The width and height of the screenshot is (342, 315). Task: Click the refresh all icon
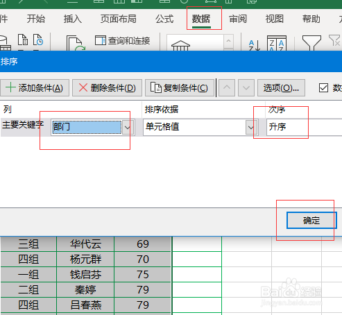click(x=76, y=43)
